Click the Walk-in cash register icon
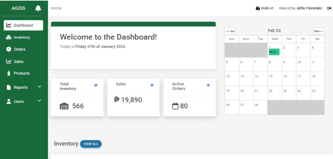Image resolution: width=333 pixels, height=159 pixels. [x=257, y=8]
